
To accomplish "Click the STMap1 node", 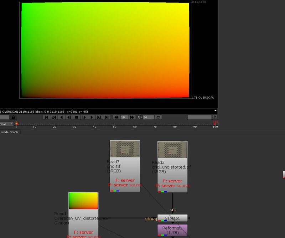I will tap(172, 218).
